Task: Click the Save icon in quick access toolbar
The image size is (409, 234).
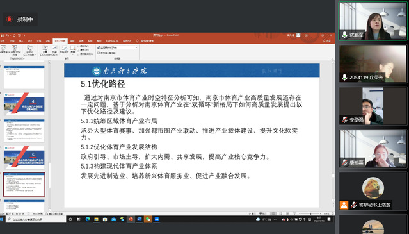Action: point(3,35)
